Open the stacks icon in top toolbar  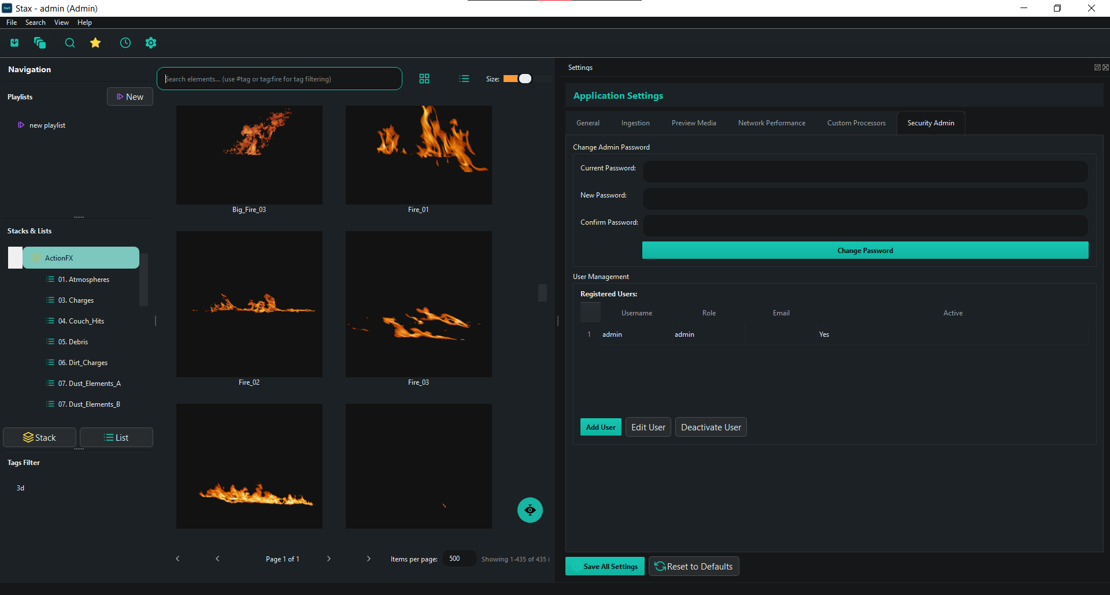(40, 43)
